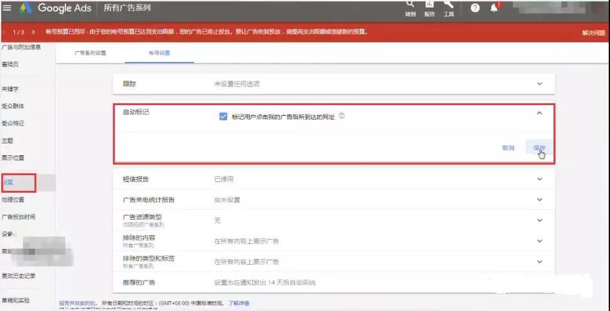Open 设置 in sidebar
Viewport: 610px width, 311px height.
[x=8, y=183]
